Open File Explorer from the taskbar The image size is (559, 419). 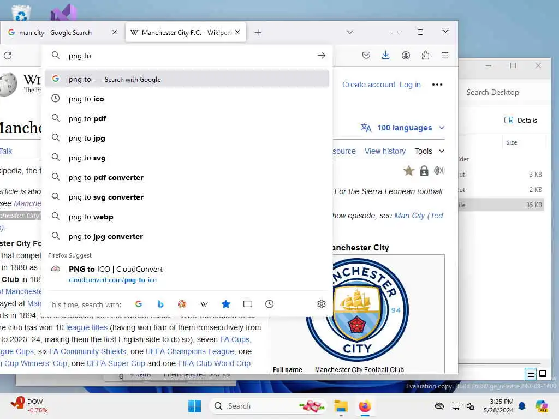pyautogui.click(x=341, y=406)
